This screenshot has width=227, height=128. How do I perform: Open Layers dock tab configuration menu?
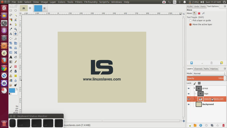pos(225,69)
